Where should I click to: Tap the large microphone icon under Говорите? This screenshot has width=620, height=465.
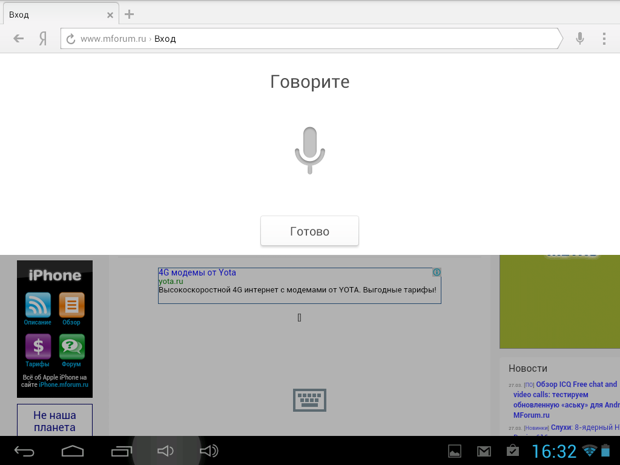point(309,150)
